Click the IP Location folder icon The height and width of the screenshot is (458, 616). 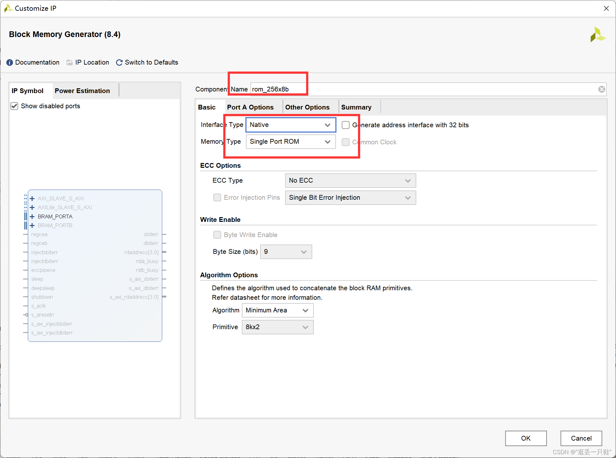click(x=70, y=62)
